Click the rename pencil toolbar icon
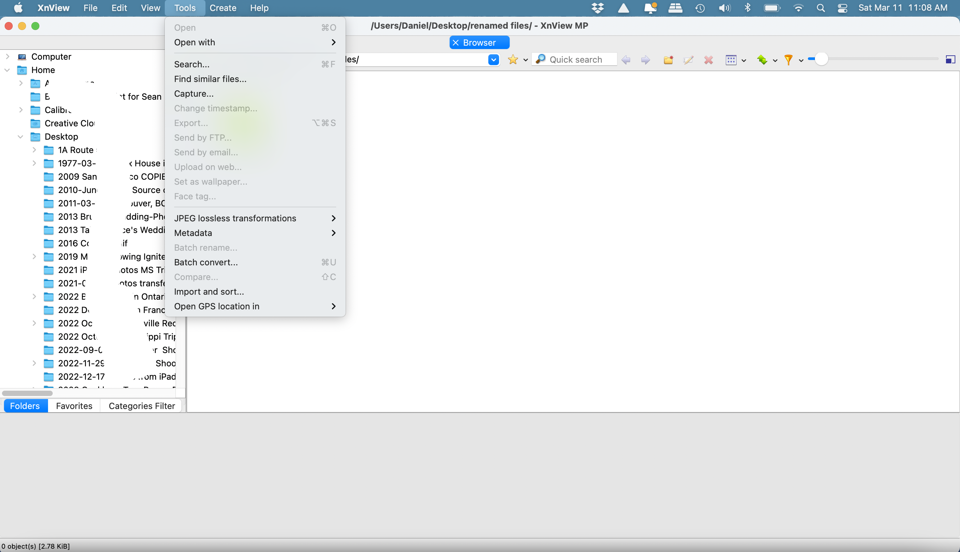This screenshot has height=552, width=960. pos(688,60)
